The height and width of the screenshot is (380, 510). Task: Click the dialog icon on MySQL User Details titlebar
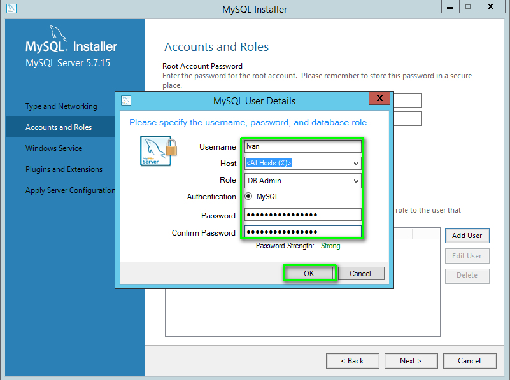point(126,101)
